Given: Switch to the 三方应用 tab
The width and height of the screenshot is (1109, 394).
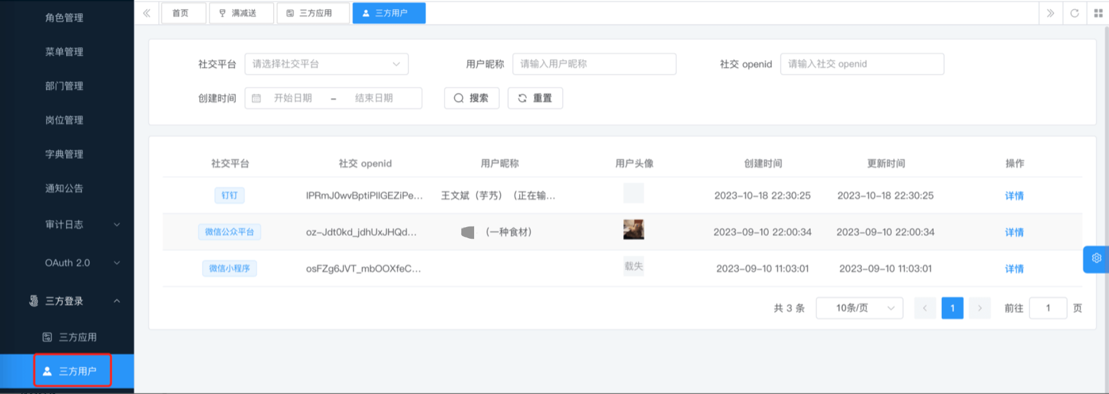Looking at the screenshot, I should pyautogui.click(x=313, y=13).
